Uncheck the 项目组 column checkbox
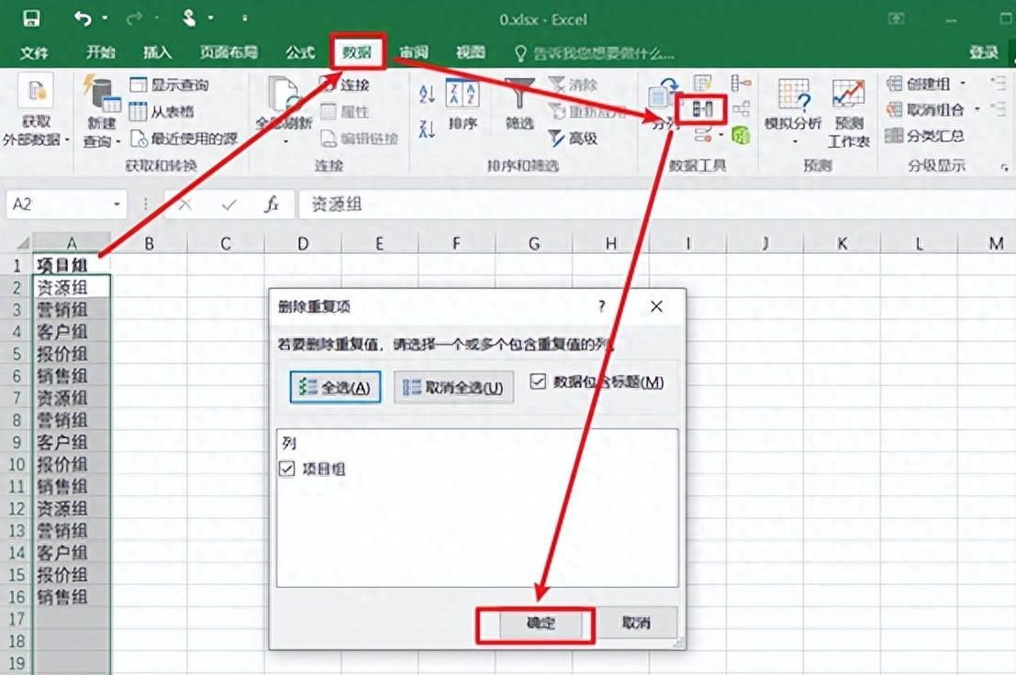The image size is (1016, 675). (286, 468)
